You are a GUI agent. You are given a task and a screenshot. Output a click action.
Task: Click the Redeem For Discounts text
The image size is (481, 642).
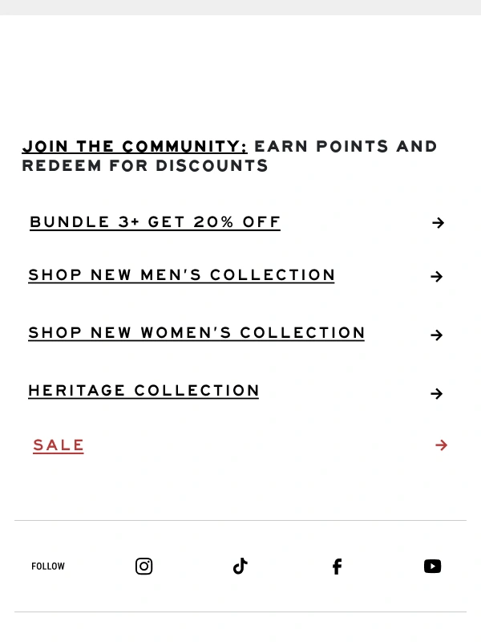coord(145,166)
